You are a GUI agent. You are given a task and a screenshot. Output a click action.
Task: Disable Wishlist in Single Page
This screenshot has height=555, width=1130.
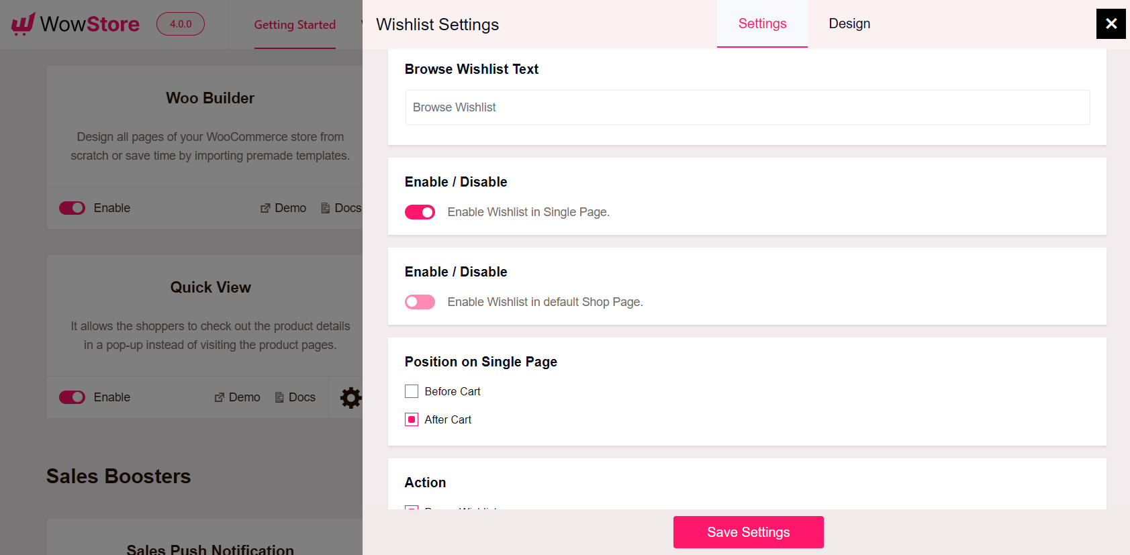click(x=420, y=212)
